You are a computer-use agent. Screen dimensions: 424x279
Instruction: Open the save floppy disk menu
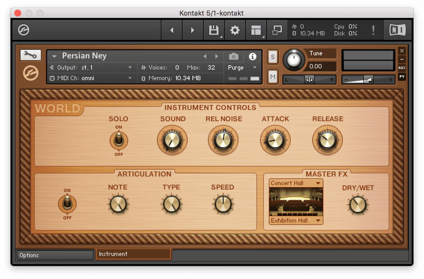[x=214, y=30]
